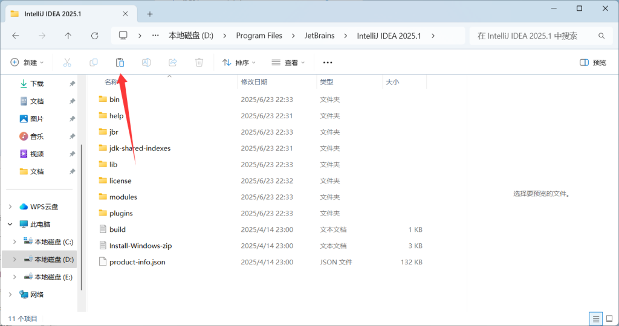
Task: Open 图片 in quick access sidebar
Action: (x=37, y=119)
